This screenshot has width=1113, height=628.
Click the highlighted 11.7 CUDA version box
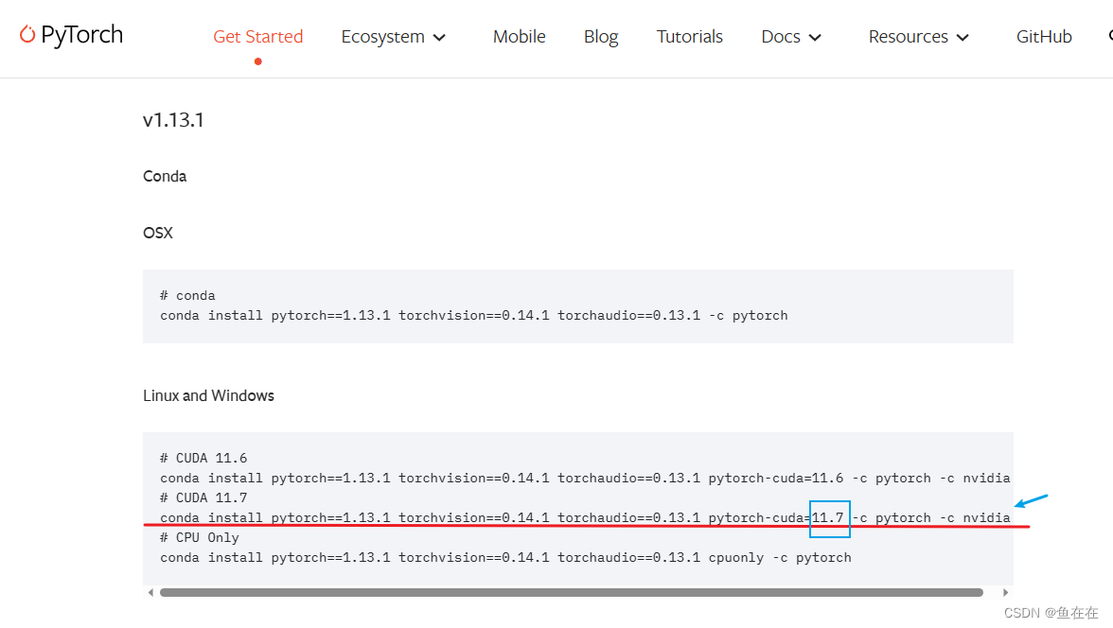point(829,517)
